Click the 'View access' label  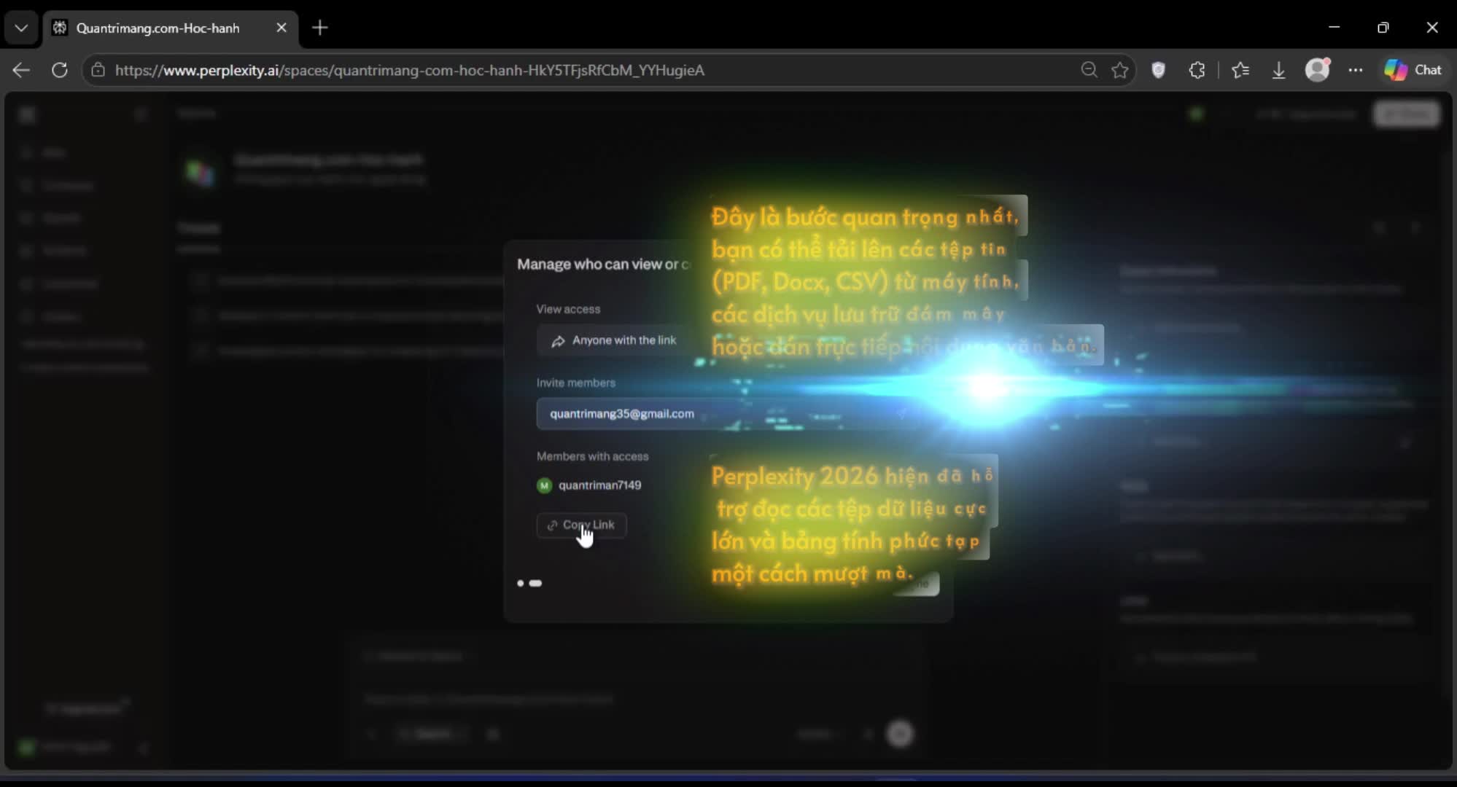[x=568, y=309]
